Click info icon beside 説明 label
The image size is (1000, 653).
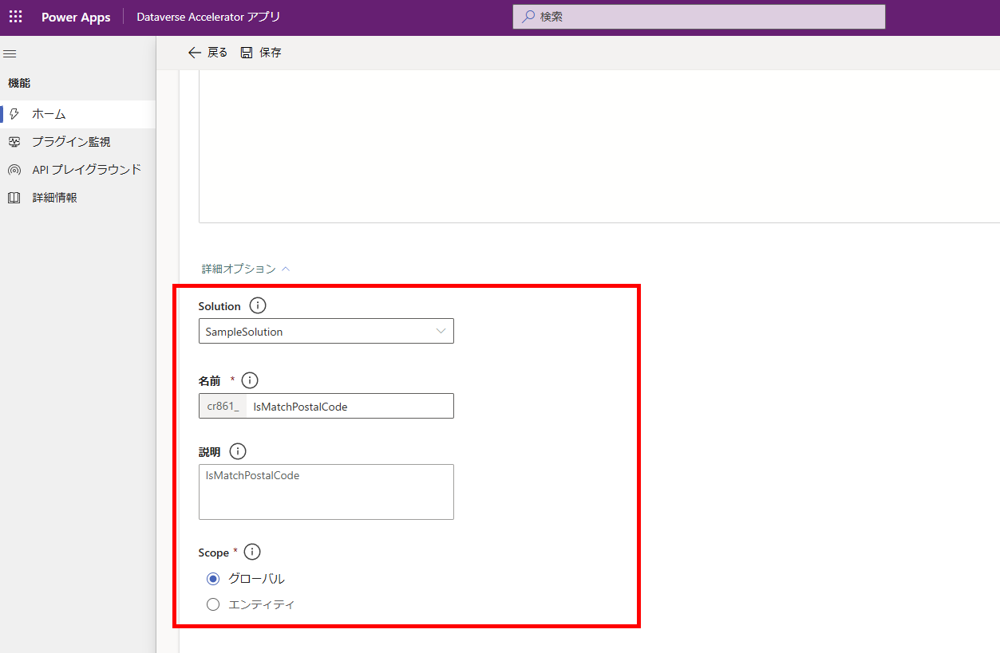[x=238, y=451]
